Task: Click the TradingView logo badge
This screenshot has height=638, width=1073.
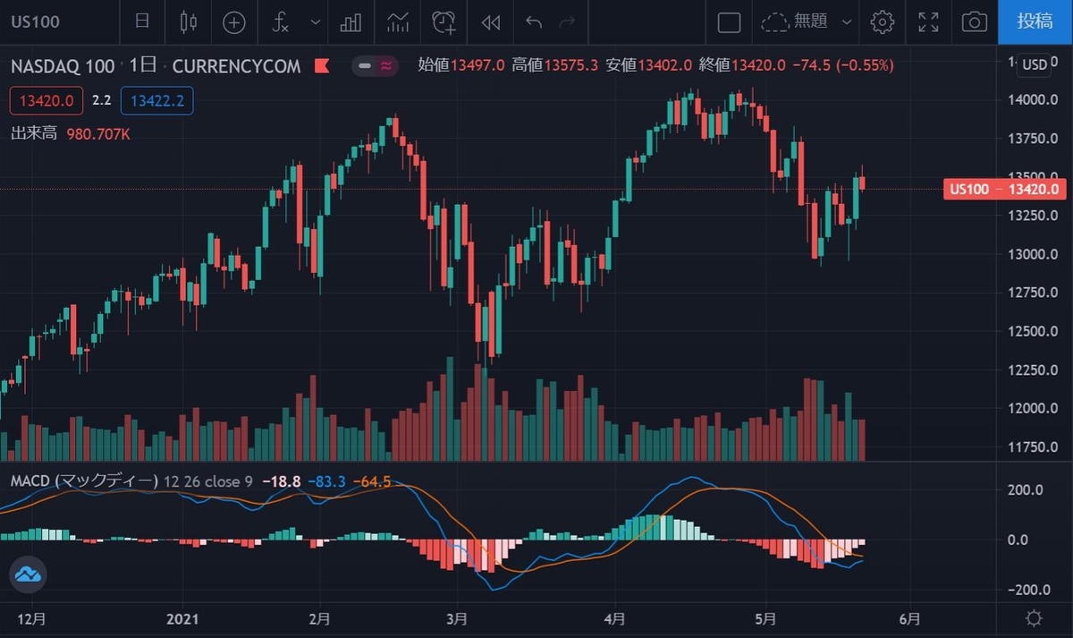Action: tap(28, 574)
